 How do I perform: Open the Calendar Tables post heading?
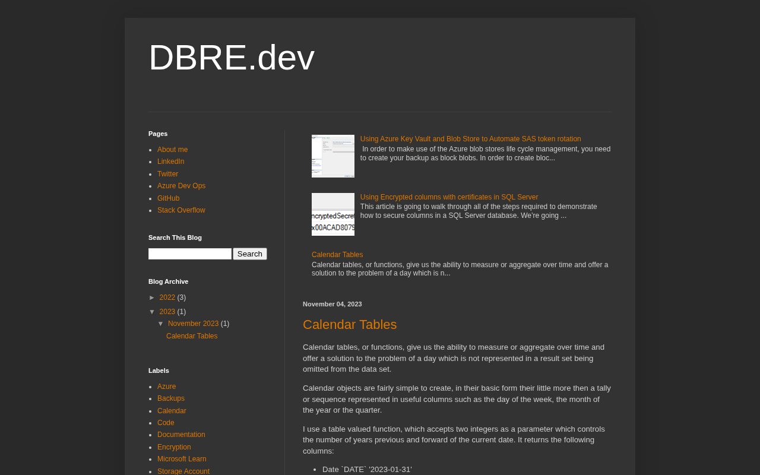(349, 325)
